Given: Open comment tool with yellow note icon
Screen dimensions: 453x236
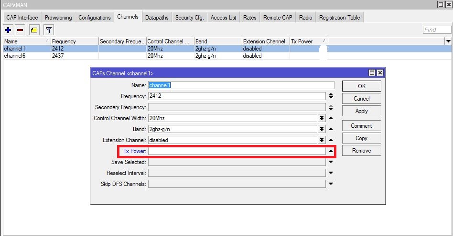Looking at the screenshot, I should coord(34,30).
